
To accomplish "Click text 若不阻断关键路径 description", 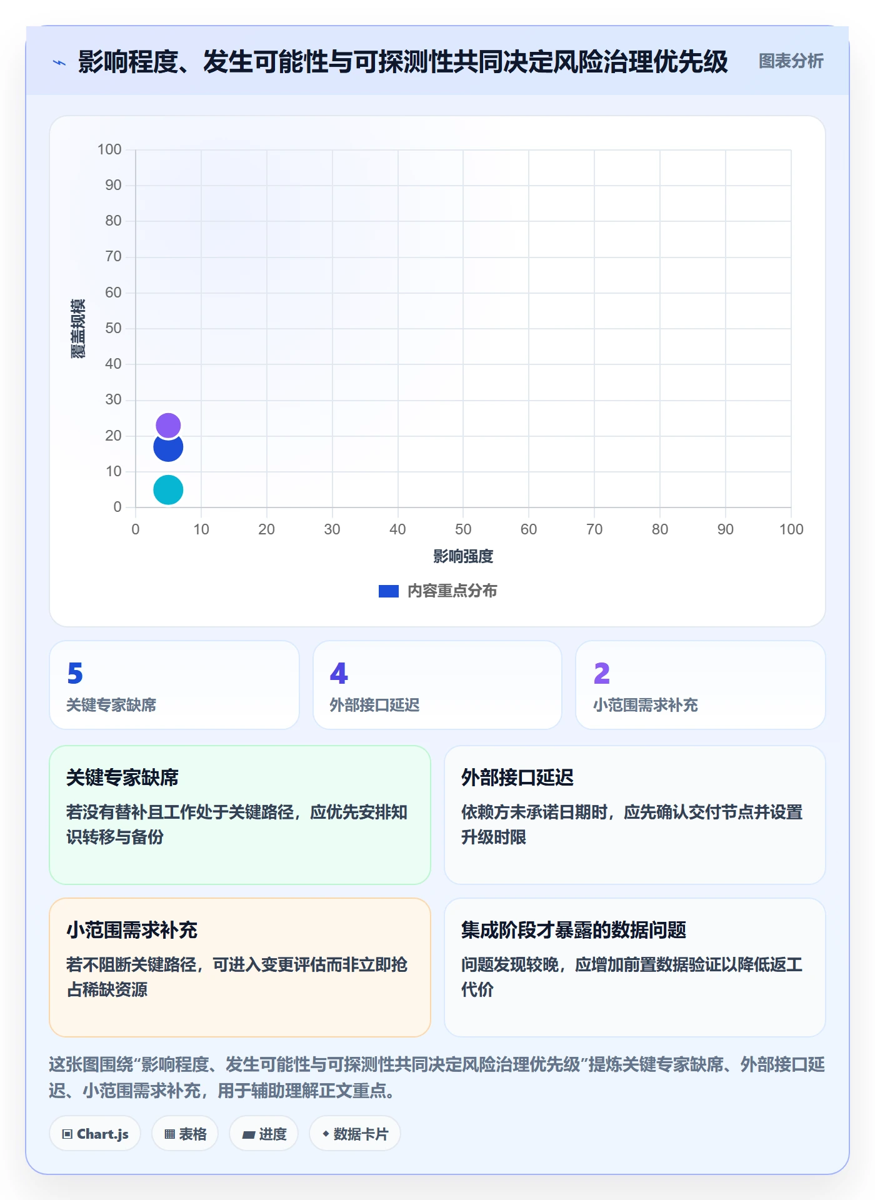I will [237, 977].
